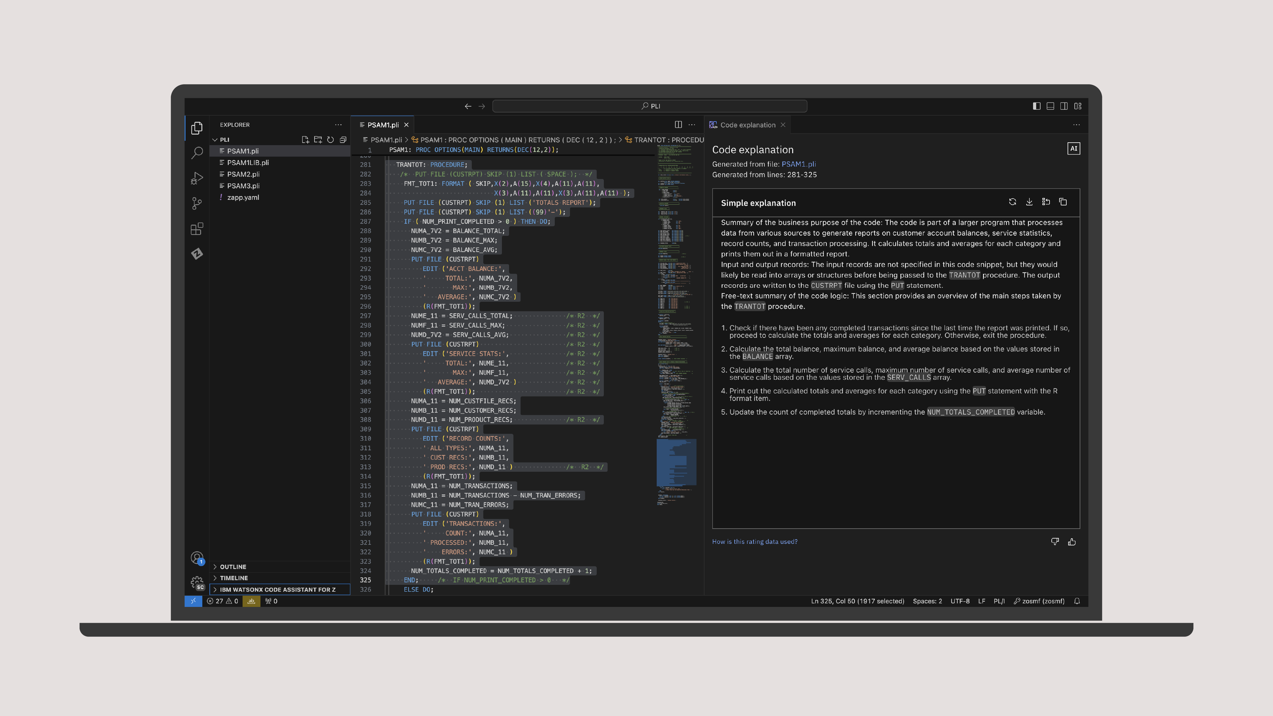
Task: Download the code explanation
Action: pos(1029,202)
